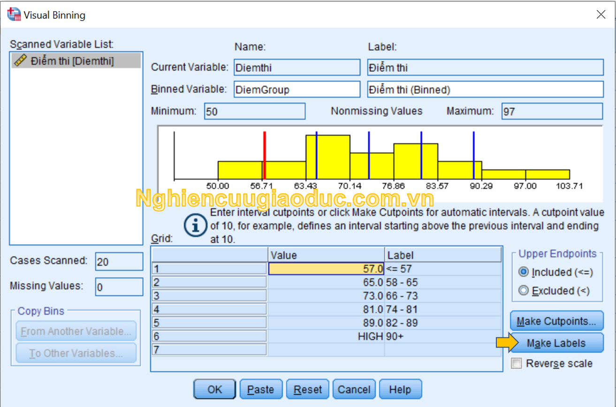Click the blue information icon above the grid
The image size is (616, 407).
pos(195,226)
